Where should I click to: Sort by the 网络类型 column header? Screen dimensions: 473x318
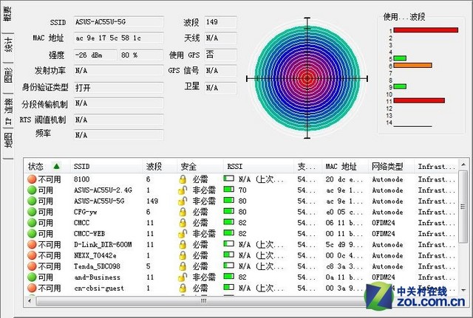coord(391,166)
